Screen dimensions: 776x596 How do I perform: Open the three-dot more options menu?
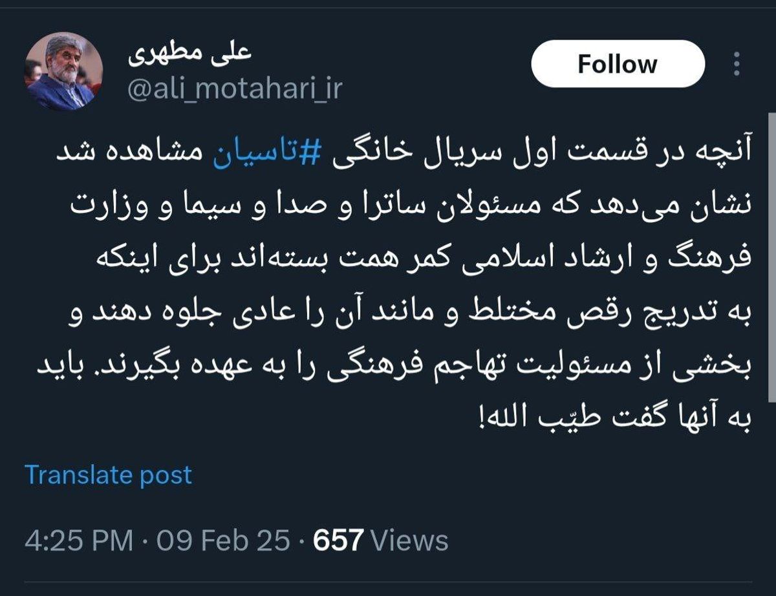click(x=737, y=64)
